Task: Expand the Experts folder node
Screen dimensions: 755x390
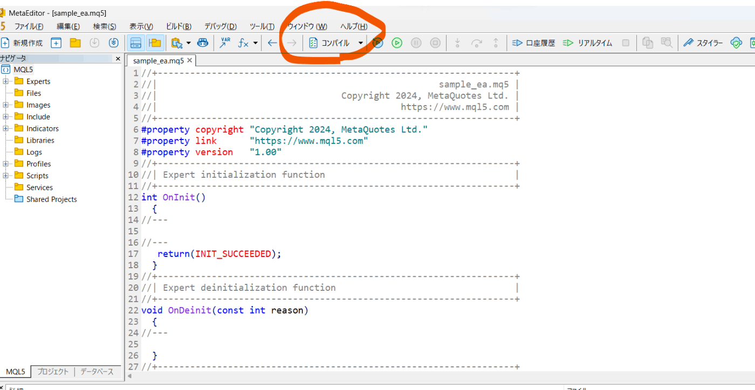Action: [5, 81]
